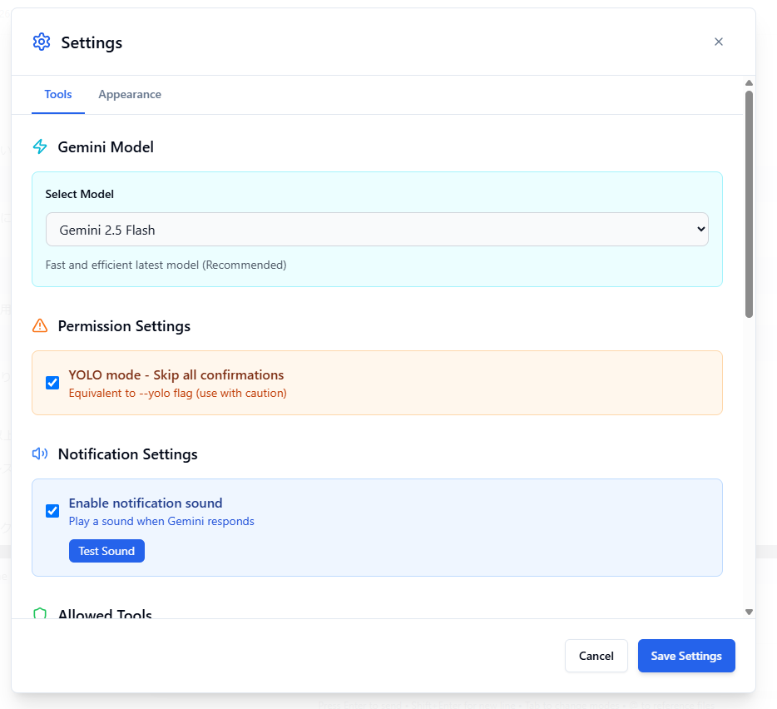
Task: Open the Appearance tab
Action: (130, 95)
